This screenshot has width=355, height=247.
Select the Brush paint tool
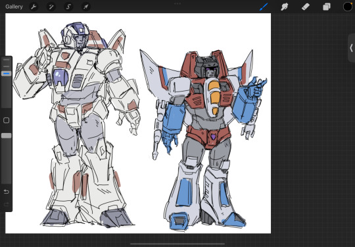coord(264,7)
